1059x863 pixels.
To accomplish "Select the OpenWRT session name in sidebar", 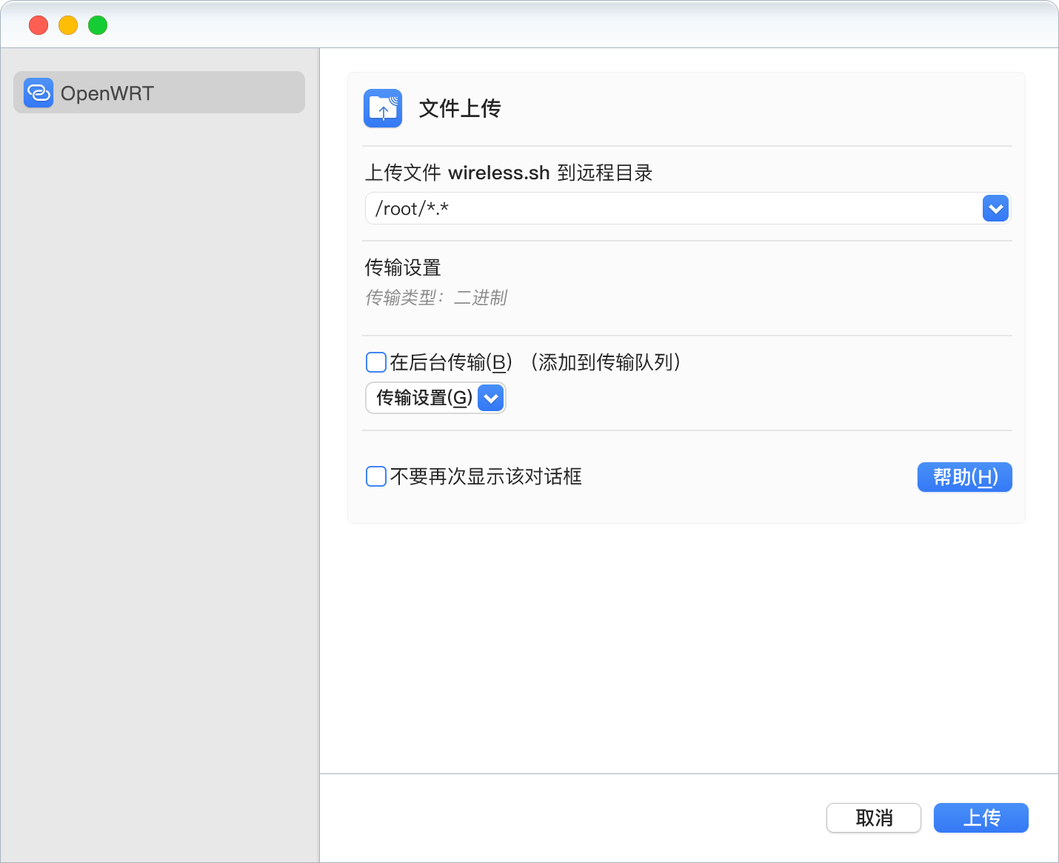I will click(107, 93).
